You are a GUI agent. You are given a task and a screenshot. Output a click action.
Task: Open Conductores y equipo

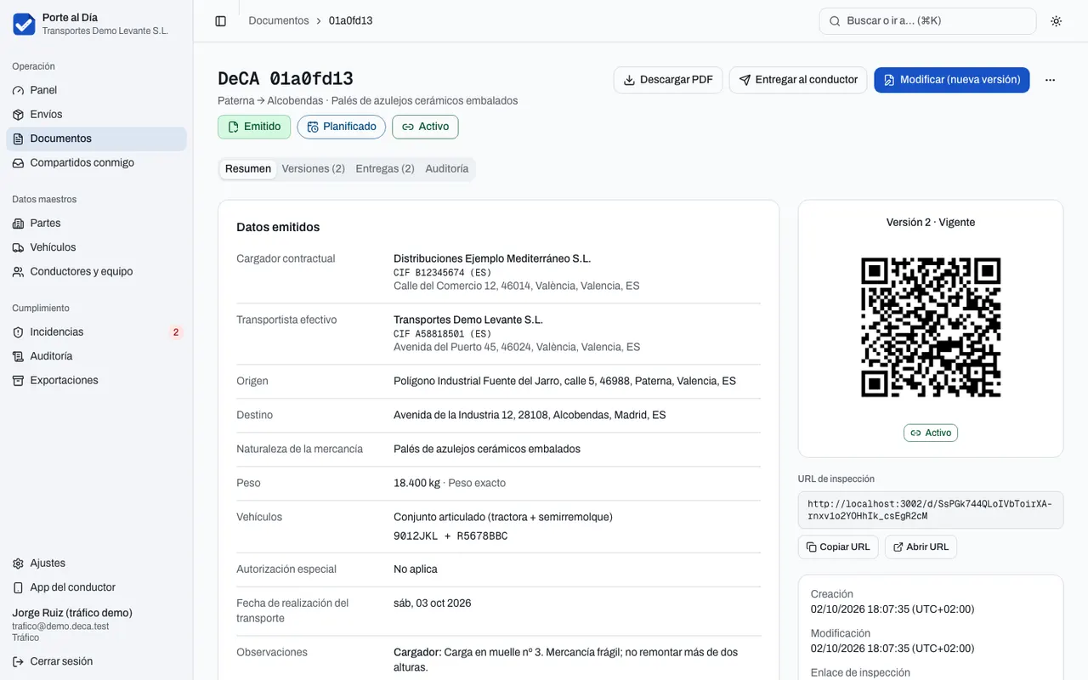(x=96, y=272)
